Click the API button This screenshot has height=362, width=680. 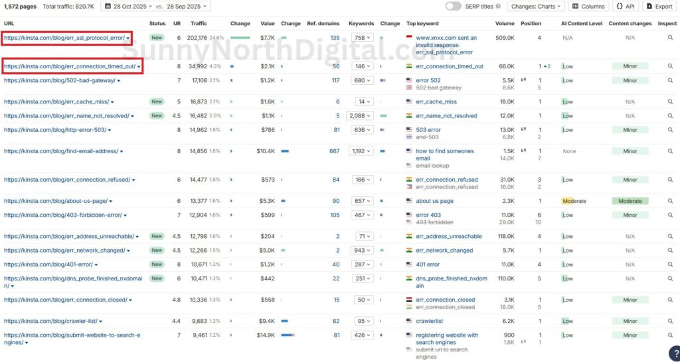(626, 7)
